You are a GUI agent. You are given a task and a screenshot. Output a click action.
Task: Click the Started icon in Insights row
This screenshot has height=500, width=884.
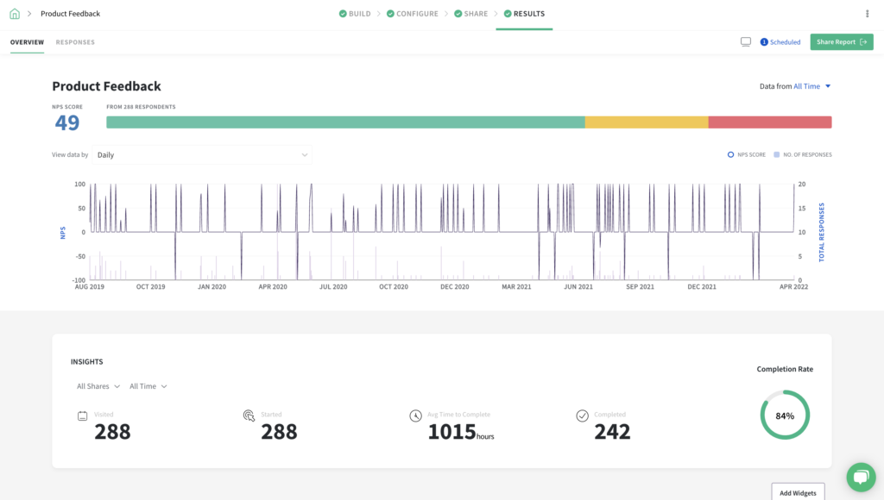(x=248, y=415)
